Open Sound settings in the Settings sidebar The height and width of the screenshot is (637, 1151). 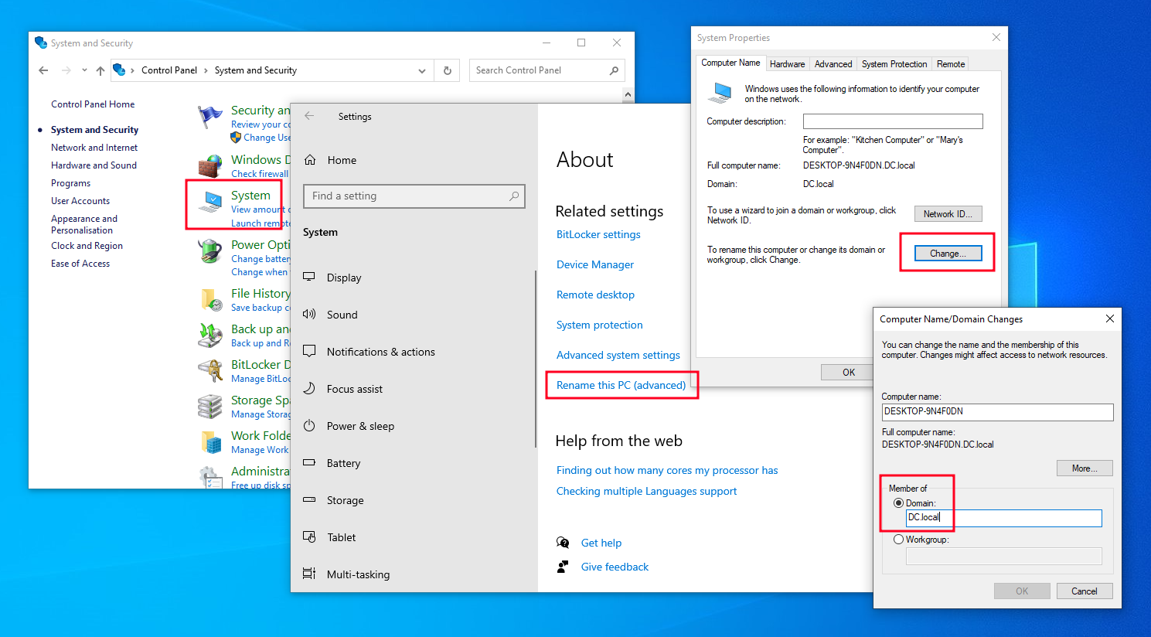[x=342, y=314]
